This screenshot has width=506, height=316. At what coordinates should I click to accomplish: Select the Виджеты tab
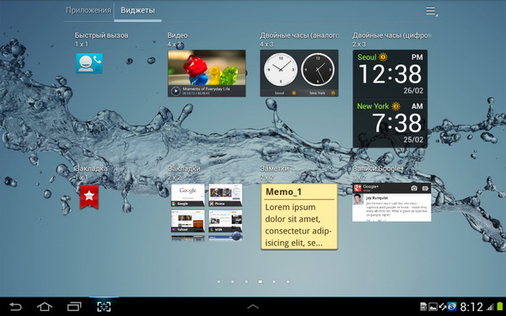coord(137,10)
